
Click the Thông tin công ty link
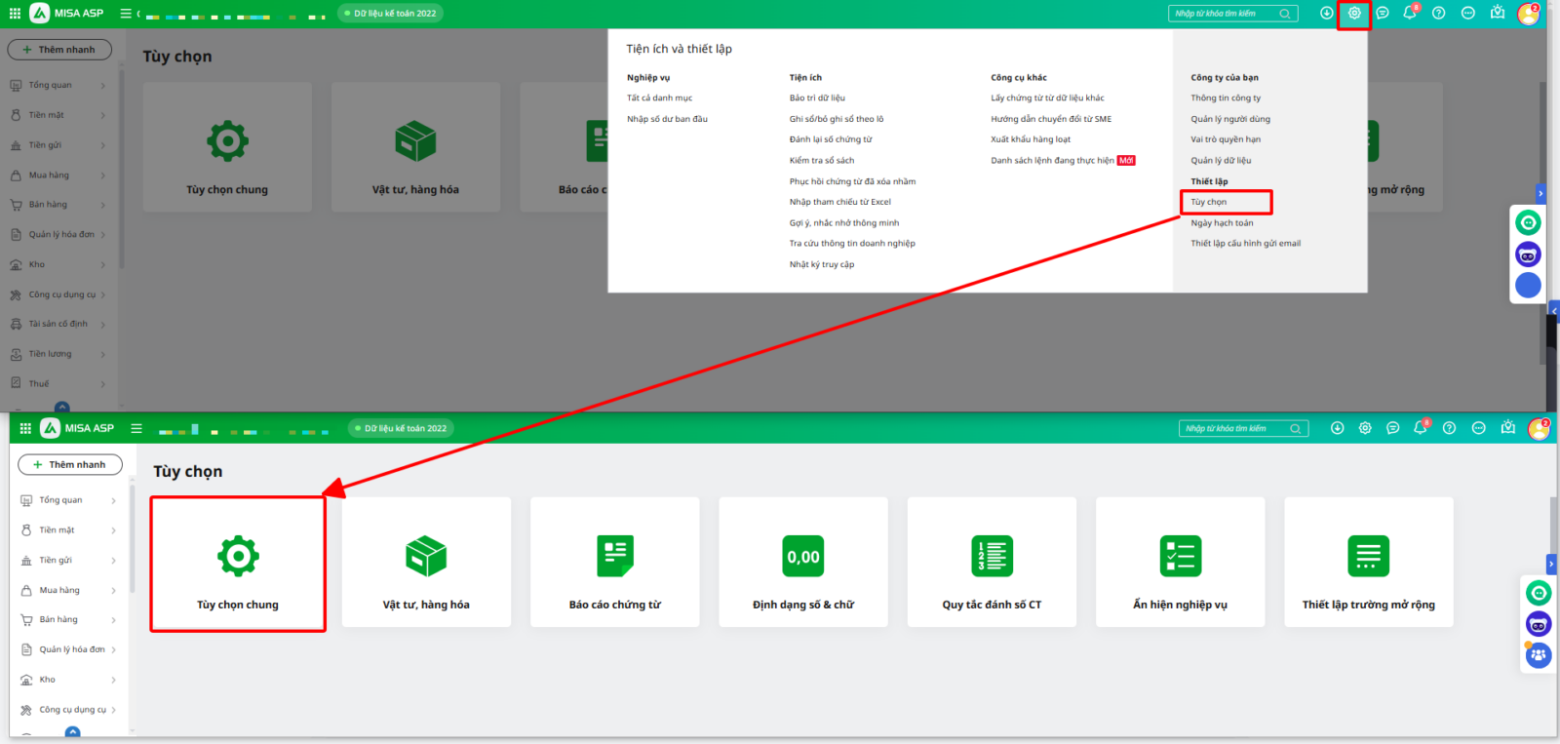click(1226, 98)
